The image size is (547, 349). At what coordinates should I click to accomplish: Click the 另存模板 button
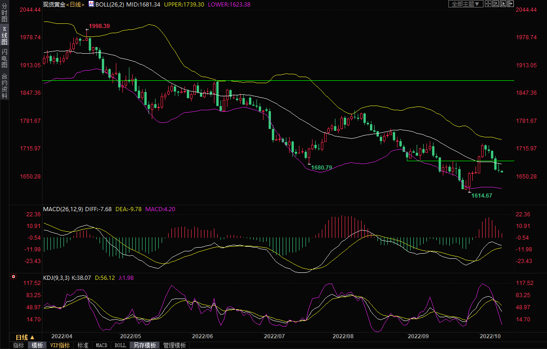(x=144, y=345)
